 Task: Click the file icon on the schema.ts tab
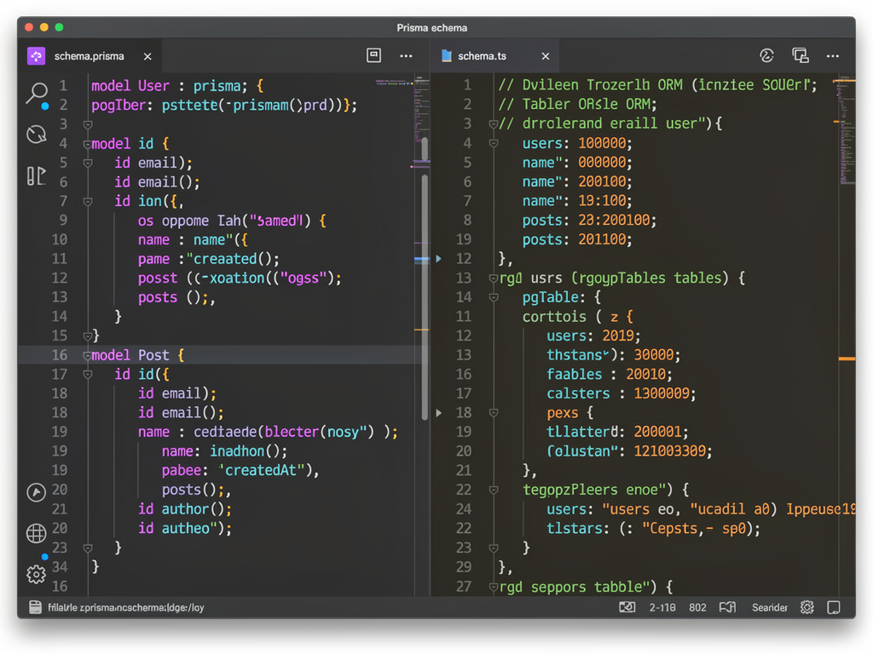tap(446, 55)
